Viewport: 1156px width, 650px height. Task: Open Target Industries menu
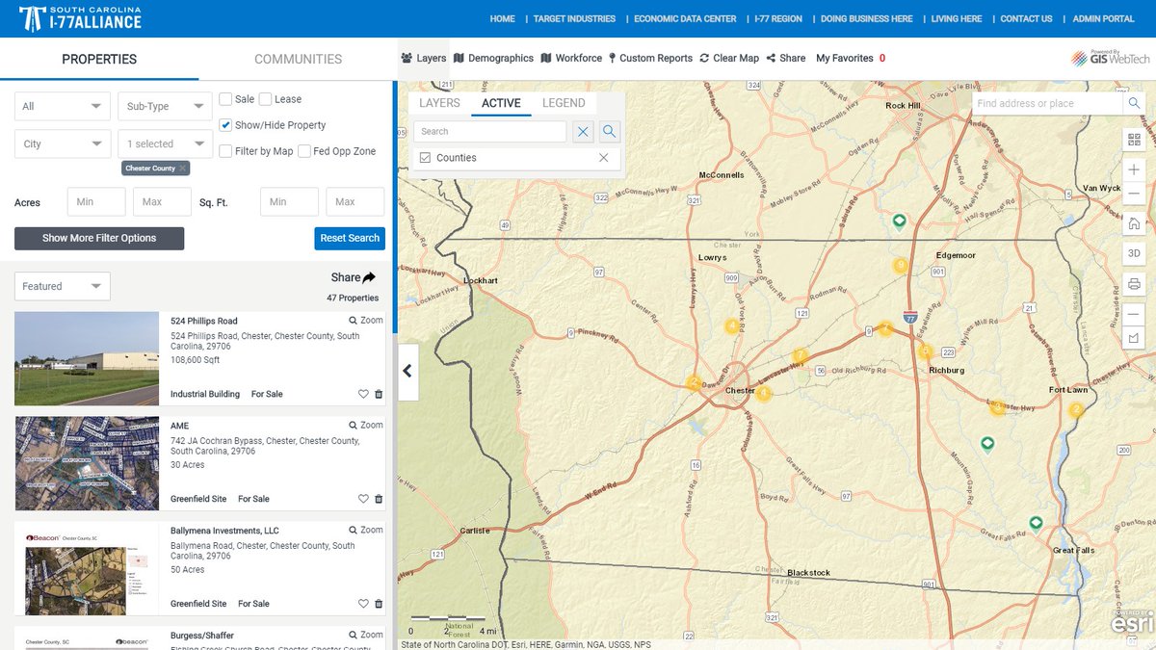pos(574,18)
